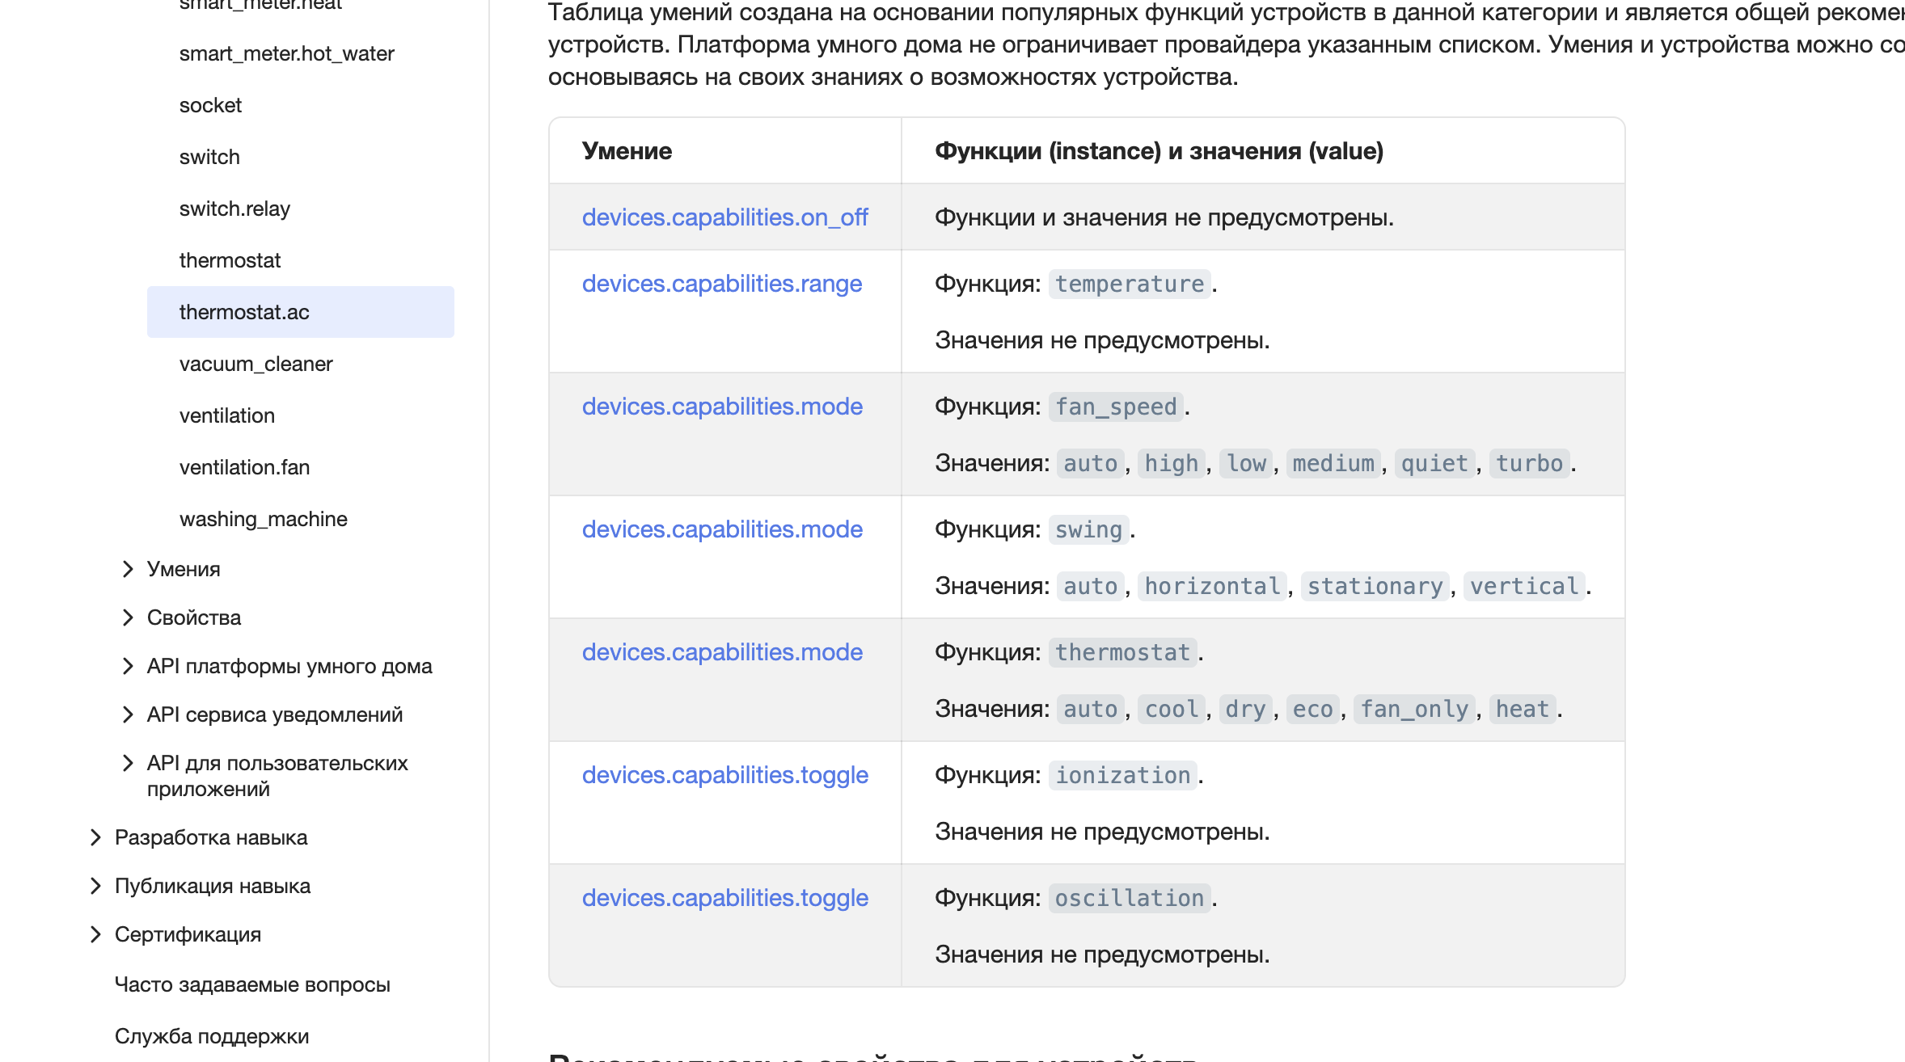The image size is (1905, 1062).
Task: Select smart_meter.hot_water sidebar item
Action: tap(286, 53)
